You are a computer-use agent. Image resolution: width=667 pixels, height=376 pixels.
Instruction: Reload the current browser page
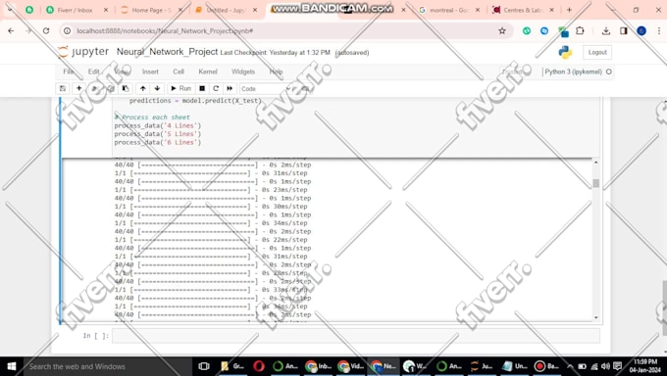pyautogui.click(x=46, y=30)
